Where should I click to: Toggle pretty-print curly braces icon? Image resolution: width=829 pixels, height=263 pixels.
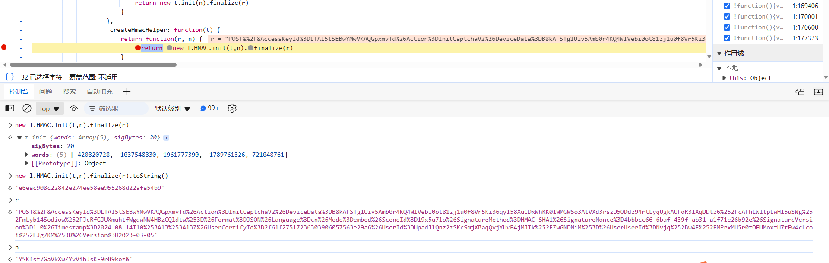point(9,77)
